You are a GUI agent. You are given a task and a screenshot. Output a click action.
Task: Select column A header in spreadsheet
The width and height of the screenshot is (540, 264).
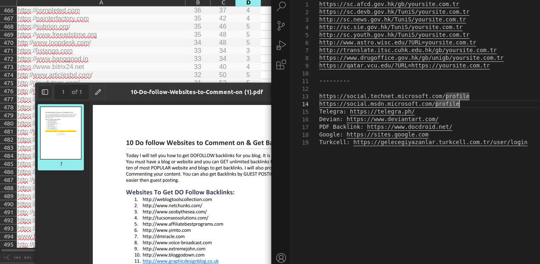pyautogui.click(x=101, y=3)
